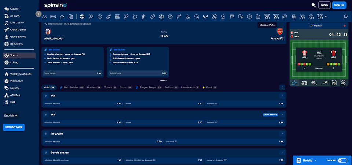Click the LOGIN button

click(x=324, y=5)
